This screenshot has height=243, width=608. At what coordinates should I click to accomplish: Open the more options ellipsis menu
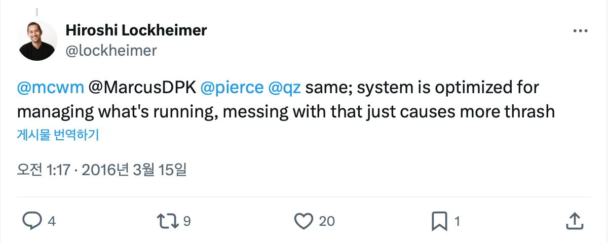point(580,31)
